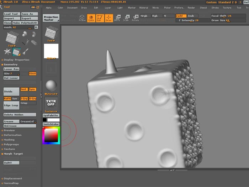Click the Make PolyMesh3D button

point(25,23)
